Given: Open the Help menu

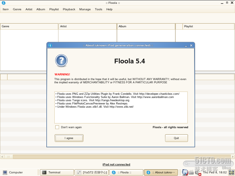Looking at the screenshot, I should point(109,9).
